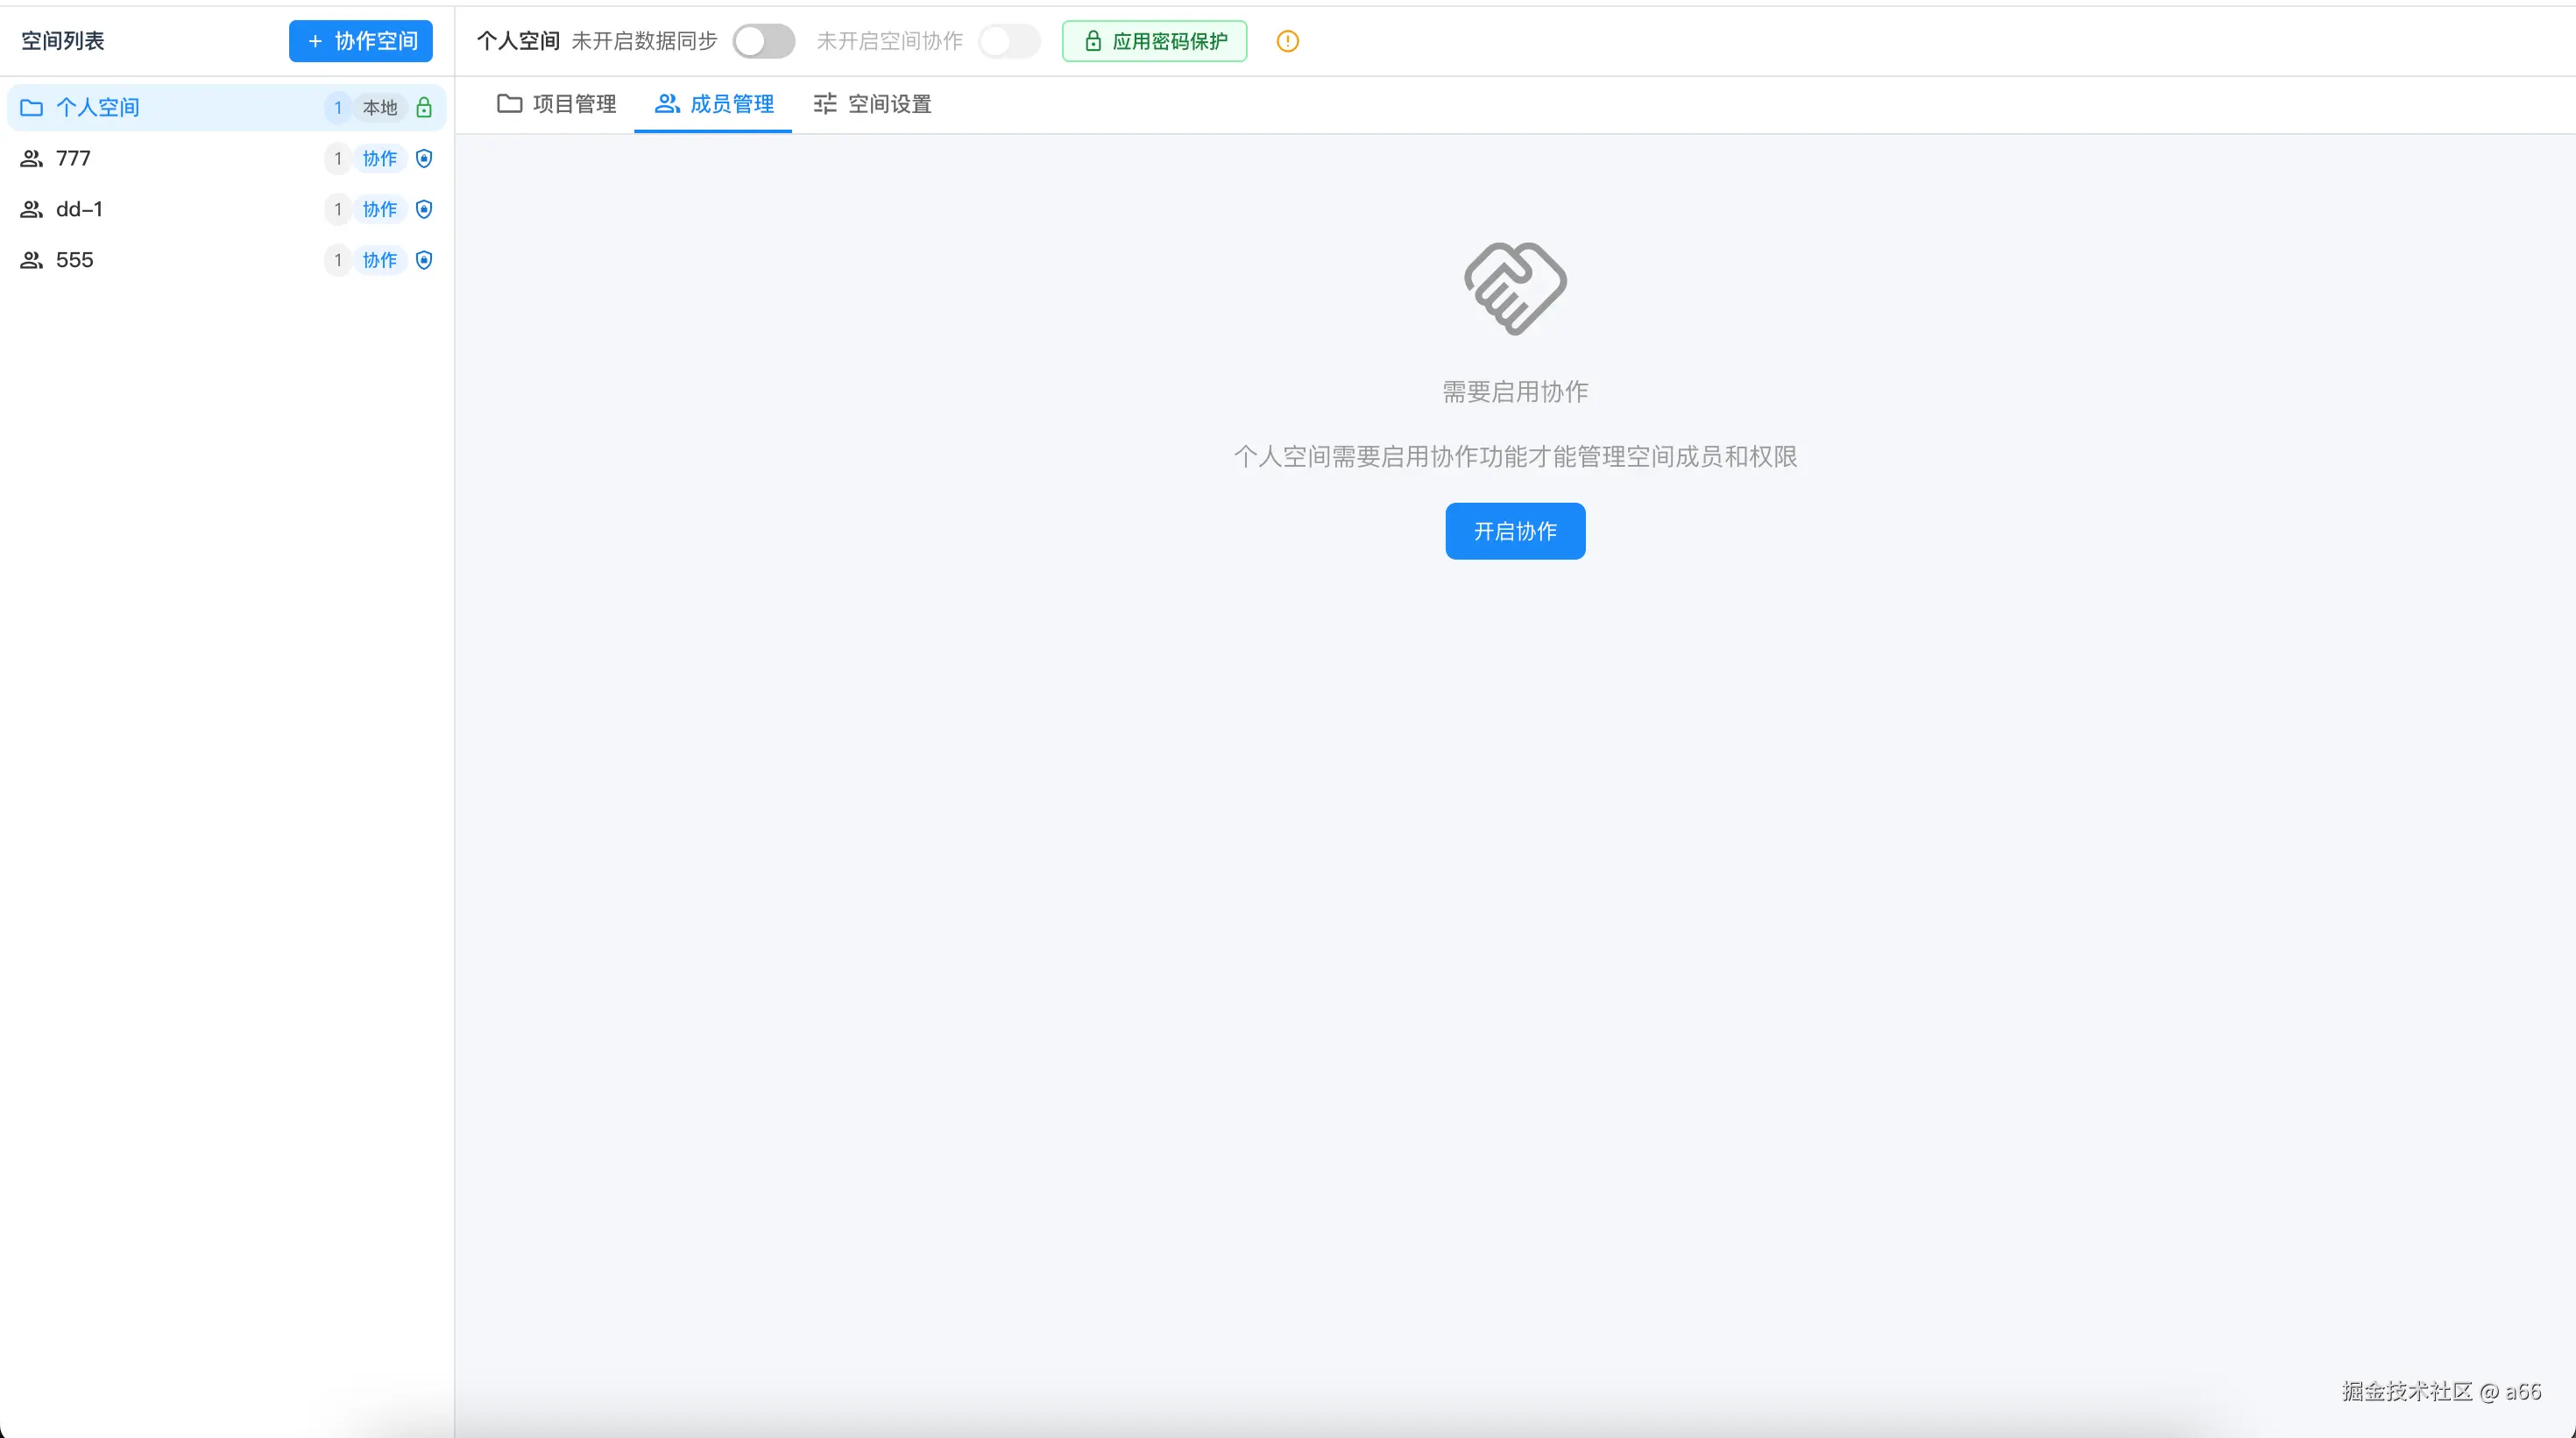Click the shield icon beside space 555
The height and width of the screenshot is (1438, 2576).
click(x=424, y=260)
